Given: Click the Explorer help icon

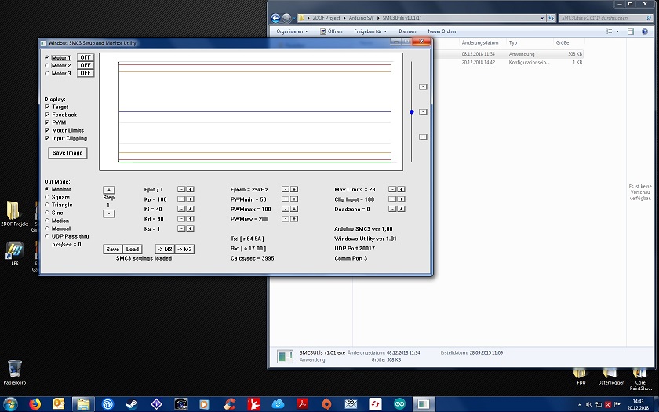Looking at the screenshot, I should coord(645,31).
